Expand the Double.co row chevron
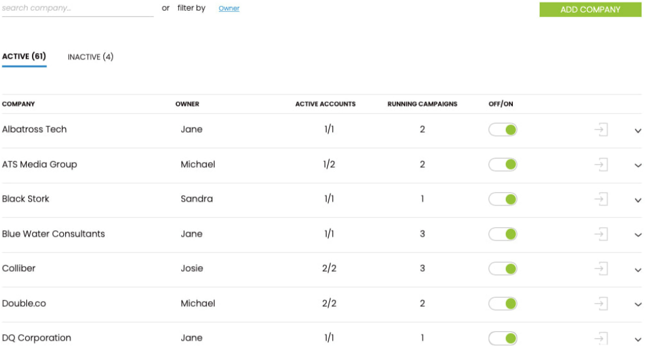 pos(638,305)
